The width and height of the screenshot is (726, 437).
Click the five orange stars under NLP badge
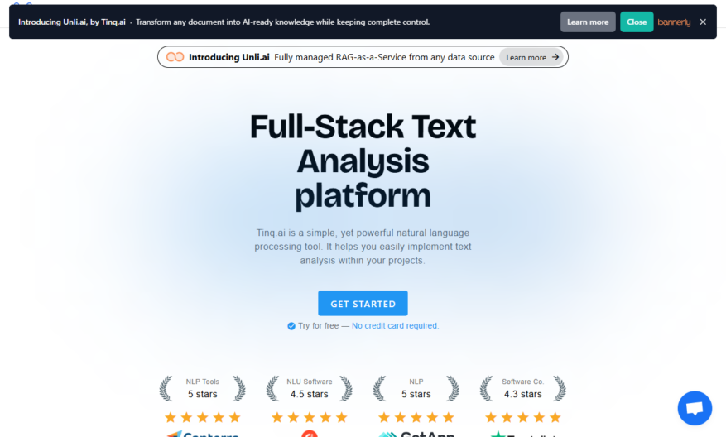click(x=416, y=418)
